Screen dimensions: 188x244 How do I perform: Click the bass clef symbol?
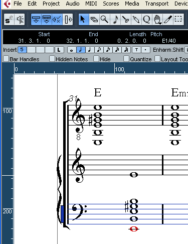79,212
